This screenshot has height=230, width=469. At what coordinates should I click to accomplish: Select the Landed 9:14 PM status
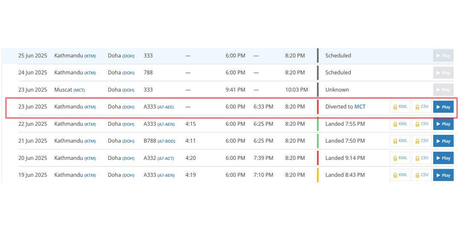tap(345, 158)
